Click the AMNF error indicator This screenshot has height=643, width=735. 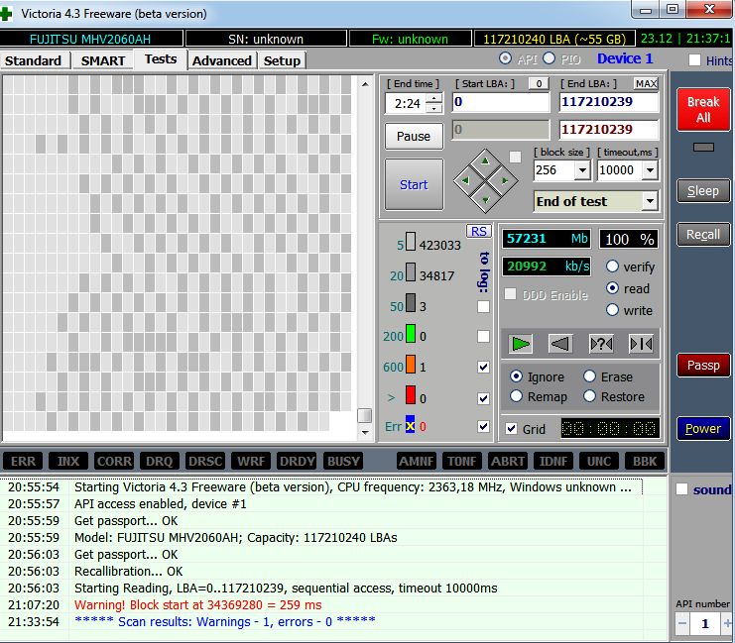(x=417, y=462)
